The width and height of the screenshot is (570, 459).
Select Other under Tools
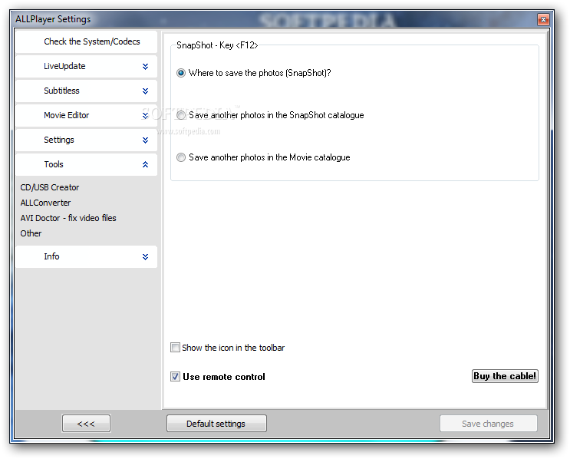(31, 233)
